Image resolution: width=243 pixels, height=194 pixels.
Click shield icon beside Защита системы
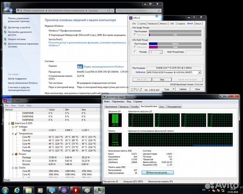(5, 39)
